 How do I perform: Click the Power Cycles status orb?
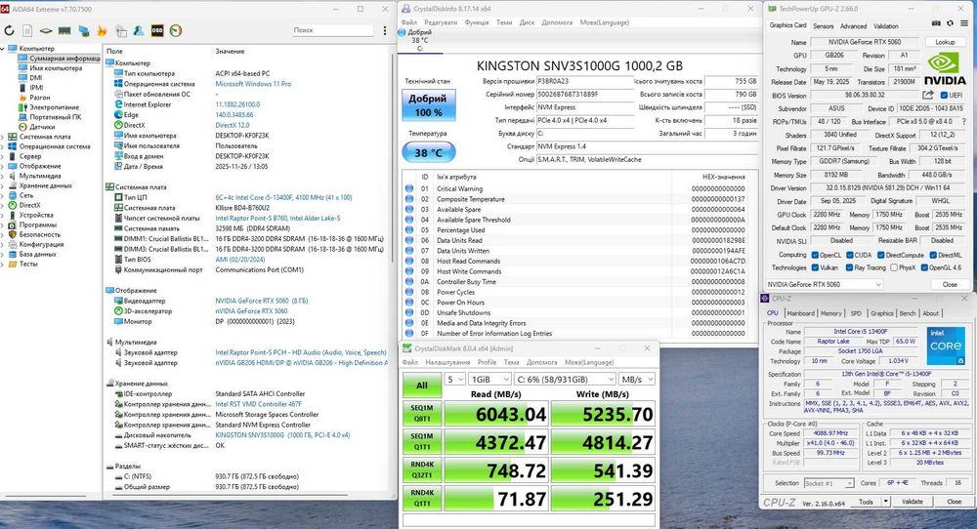coord(409,292)
